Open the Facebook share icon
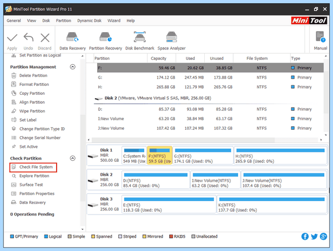Image resolution: width=333 pixels, height=251 pixels. tap(305, 237)
